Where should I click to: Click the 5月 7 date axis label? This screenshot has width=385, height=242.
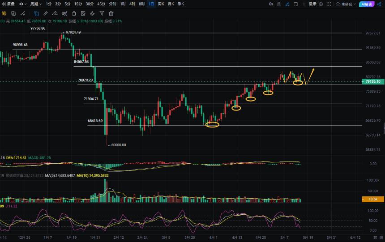284,238
